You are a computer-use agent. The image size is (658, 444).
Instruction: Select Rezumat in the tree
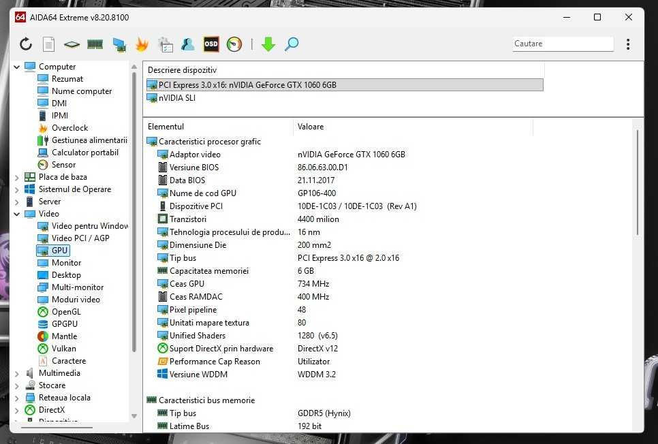pyautogui.click(x=67, y=78)
